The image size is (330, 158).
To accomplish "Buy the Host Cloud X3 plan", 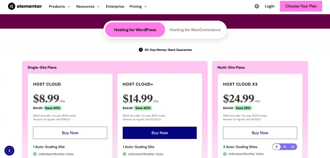I will (x=260, y=133).
